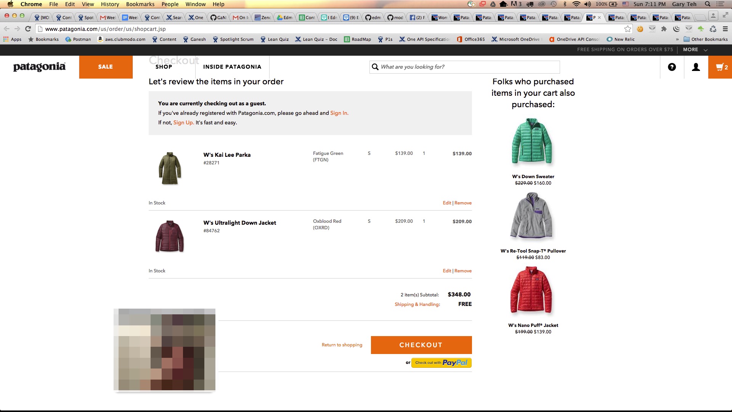The height and width of the screenshot is (412, 732).
Task: Click the volume icon in the menu bar
Action: pos(588,4)
